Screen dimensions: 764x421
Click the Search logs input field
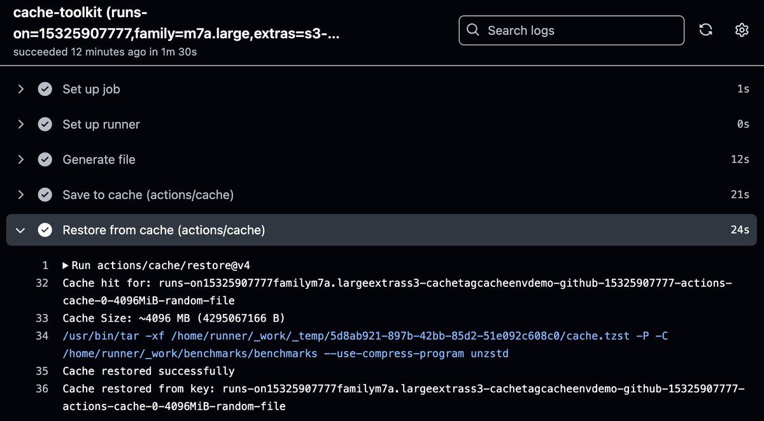click(x=571, y=30)
